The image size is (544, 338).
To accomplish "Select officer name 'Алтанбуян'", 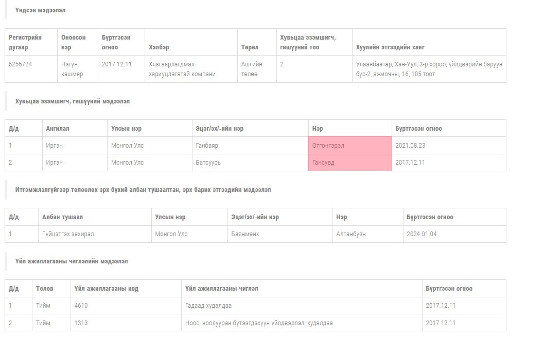I will point(351,234).
